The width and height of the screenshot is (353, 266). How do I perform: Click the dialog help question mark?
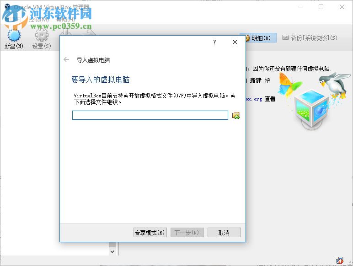coord(214,42)
